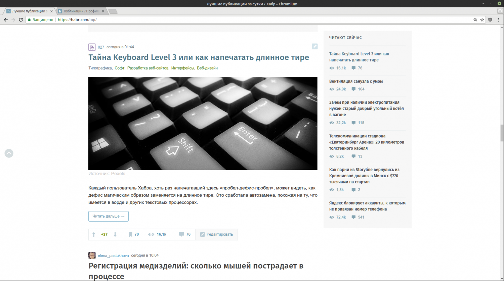Open a new browser tab
Viewport: 504px width, 281px height.
click(x=113, y=11)
